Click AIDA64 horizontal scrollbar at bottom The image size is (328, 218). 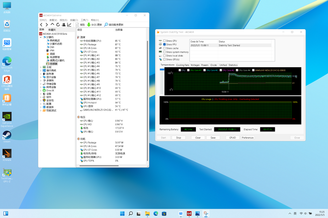(99, 166)
